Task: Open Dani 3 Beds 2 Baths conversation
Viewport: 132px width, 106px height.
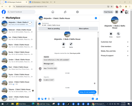Action: 18,68
